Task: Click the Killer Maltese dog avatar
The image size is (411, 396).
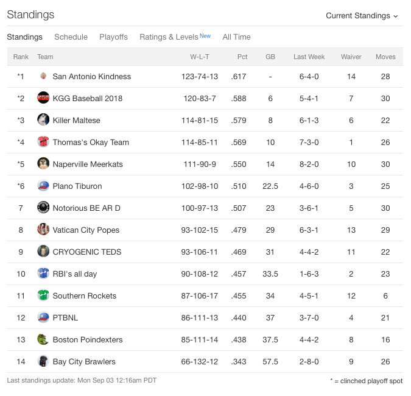Action: [43, 119]
